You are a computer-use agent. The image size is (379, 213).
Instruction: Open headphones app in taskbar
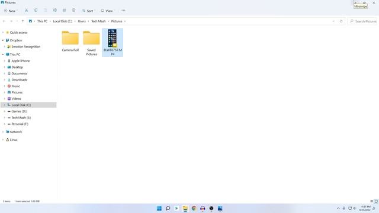click(203, 208)
